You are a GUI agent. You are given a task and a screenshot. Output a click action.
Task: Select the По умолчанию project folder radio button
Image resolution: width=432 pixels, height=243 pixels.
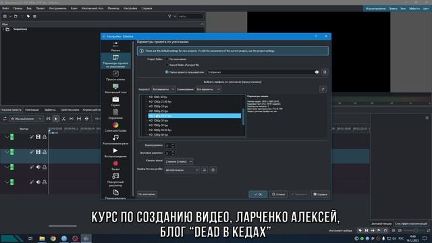167,59
